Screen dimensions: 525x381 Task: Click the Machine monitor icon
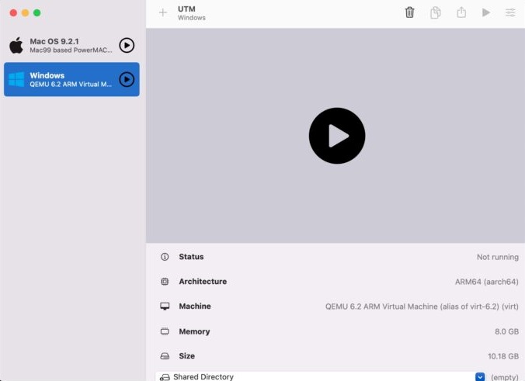[165, 306]
